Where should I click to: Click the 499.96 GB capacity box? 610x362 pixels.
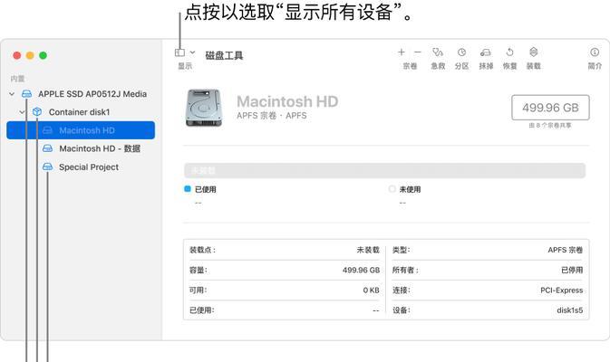[x=550, y=108]
